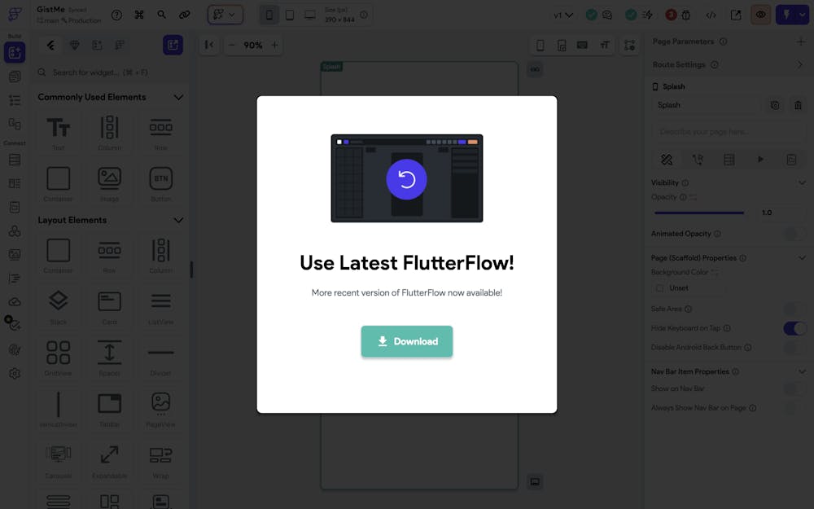Switch to the animations play tab
The height and width of the screenshot is (509, 814).
[760, 160]
